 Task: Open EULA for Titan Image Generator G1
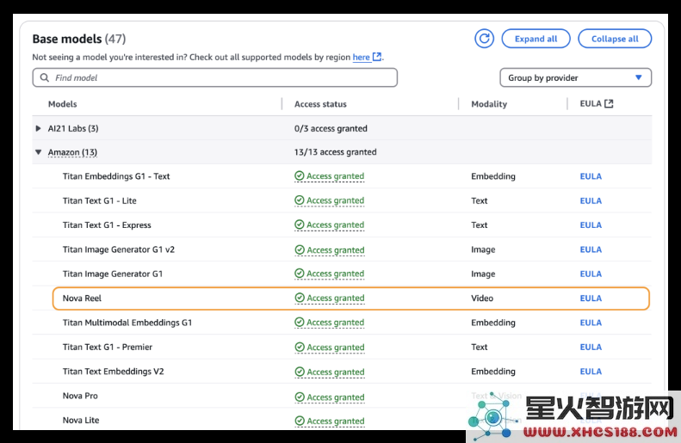click(x=591, y=274)
